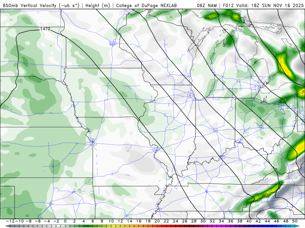305x228 pixels.
Task: Click the 4 value on the color scale
Action: coord(83,221)
